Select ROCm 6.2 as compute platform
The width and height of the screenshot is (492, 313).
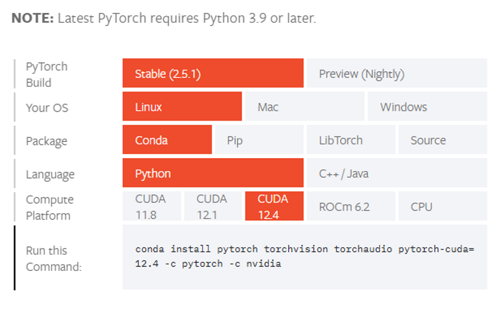point(350,207)
